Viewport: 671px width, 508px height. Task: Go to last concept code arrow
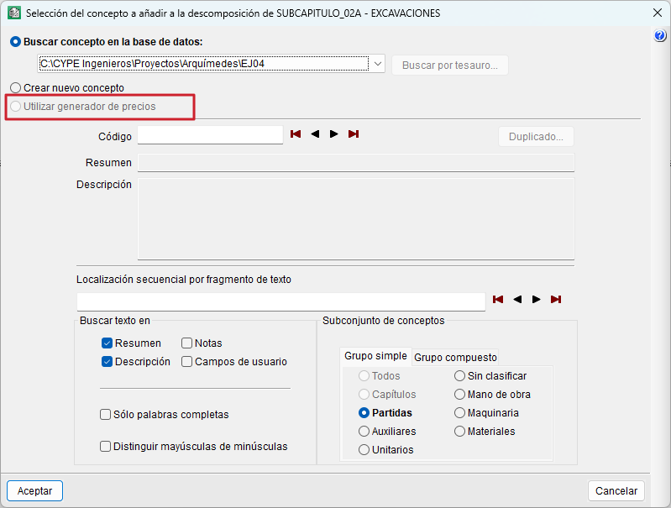coord(354,134)
